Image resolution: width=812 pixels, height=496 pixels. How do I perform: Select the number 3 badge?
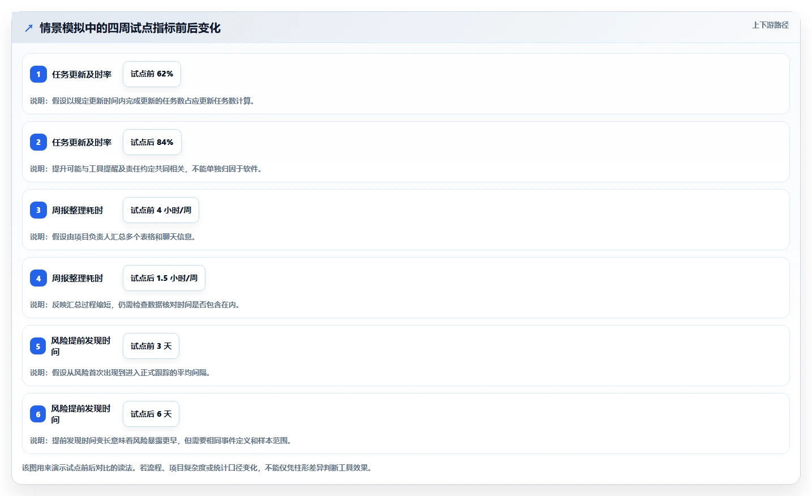click(38, 210)
